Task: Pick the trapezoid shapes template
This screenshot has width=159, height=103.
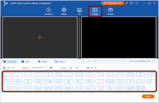Action: (7, 81)
